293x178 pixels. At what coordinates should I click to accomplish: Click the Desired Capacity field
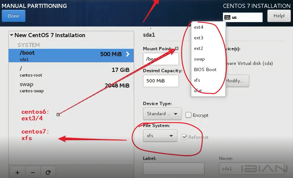(x=161, y=81)
